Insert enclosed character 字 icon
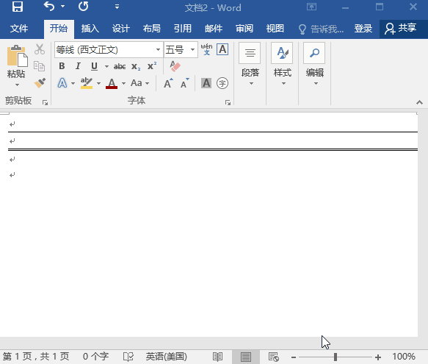 222,83
